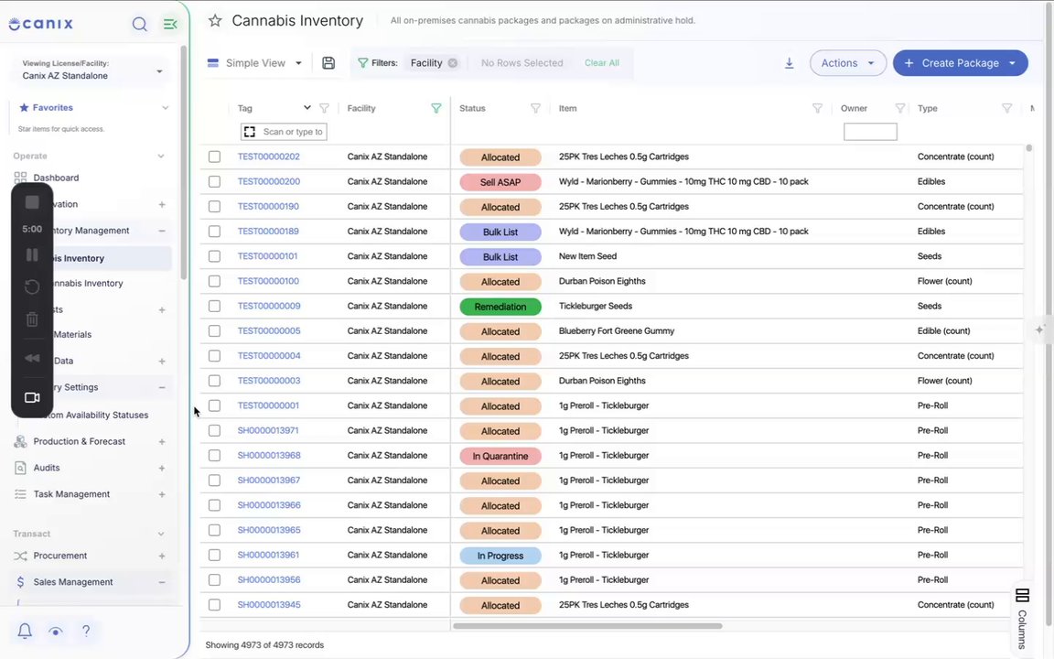Click the search magnifier icon in sidebar
This screenshot has height=659, width=1054.
[x=139, y=24]
